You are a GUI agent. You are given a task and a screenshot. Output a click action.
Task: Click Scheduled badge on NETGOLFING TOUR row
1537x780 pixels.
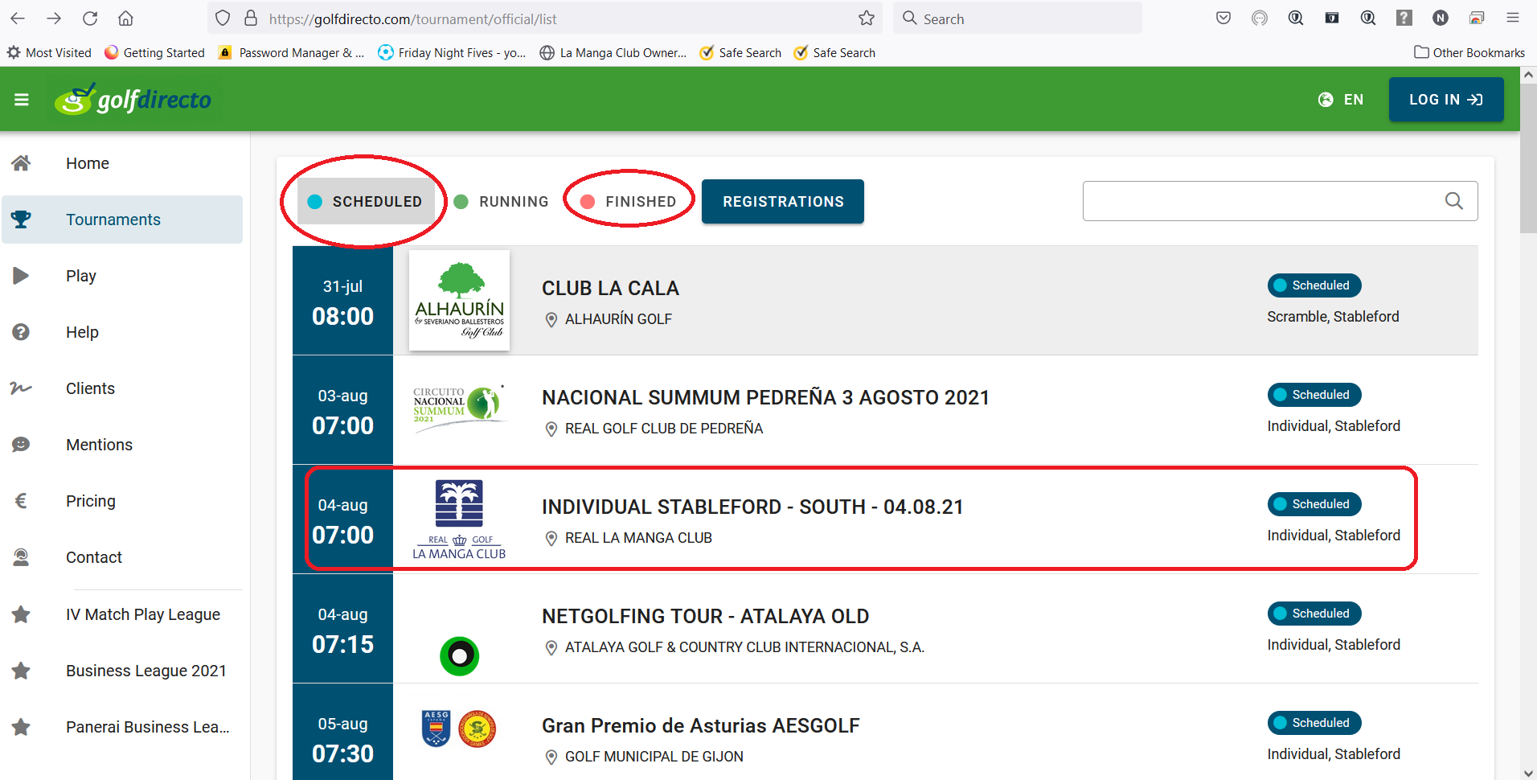click(x=1314, y=614)
